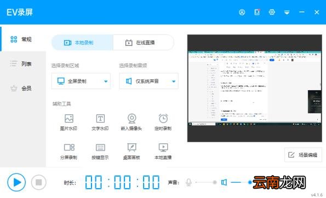326x198 pixels.
Task: Stop recording with the stop button
Action: [39, 182]
